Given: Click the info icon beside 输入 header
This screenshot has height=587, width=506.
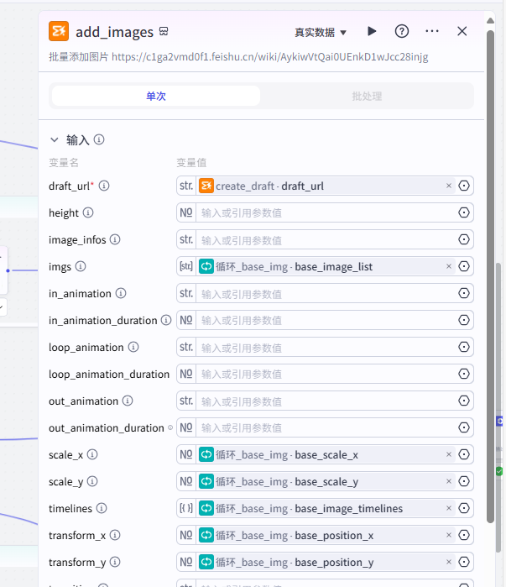Looking at the screenshot, I should [x=99, y=140].
